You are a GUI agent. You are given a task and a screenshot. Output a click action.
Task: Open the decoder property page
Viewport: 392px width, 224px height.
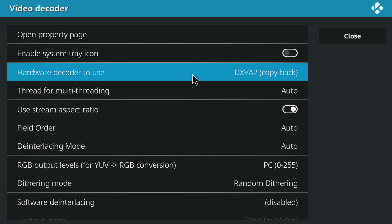(x=157, y=34)
